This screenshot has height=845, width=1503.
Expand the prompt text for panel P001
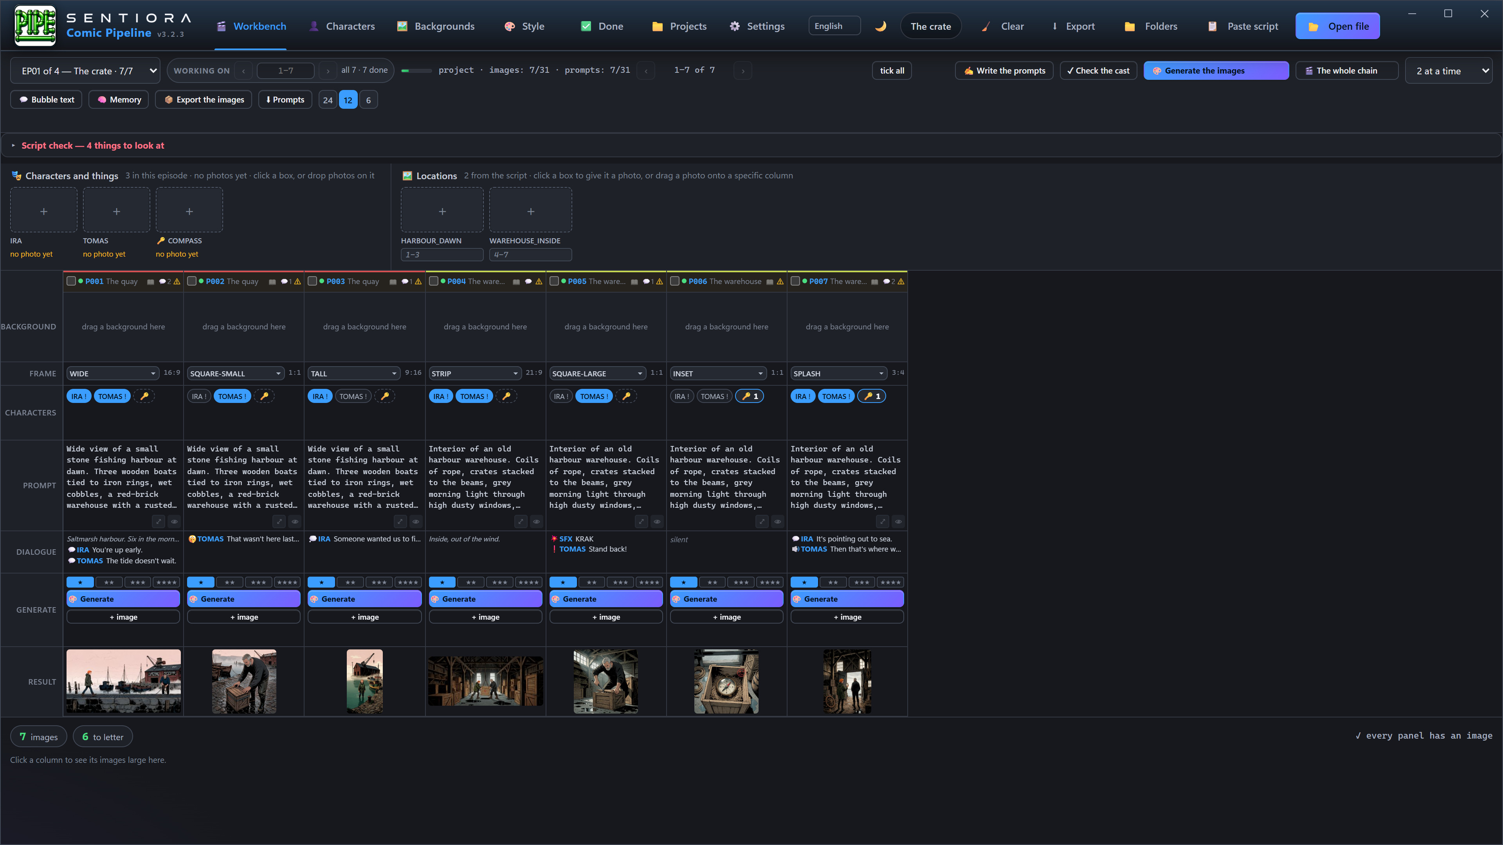[x=158, y=521]
